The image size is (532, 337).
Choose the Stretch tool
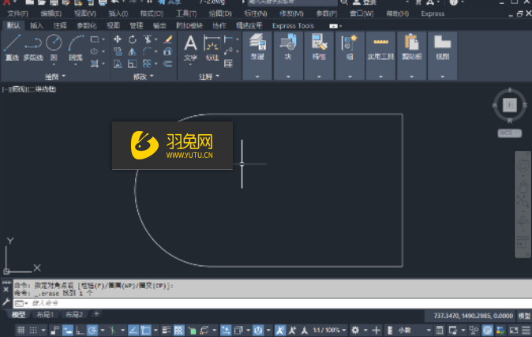(118, 64)
